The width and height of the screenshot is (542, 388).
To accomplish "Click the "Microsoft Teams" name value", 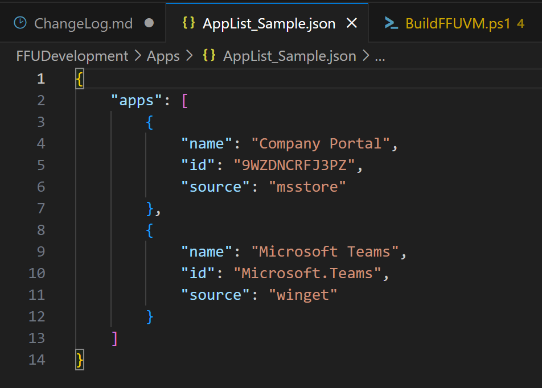I will pyautogui.click(x=325, y=251).
